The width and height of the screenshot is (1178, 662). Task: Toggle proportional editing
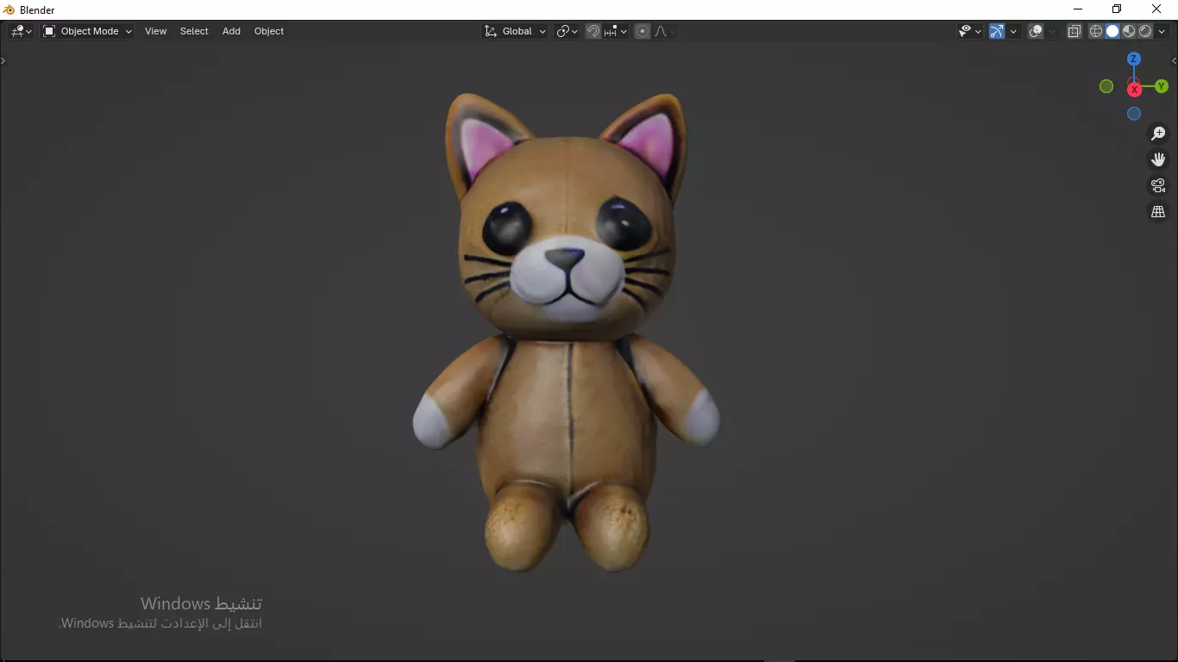642,31
